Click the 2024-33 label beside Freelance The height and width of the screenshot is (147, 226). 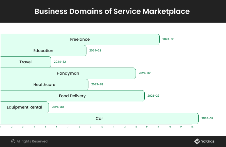point(168,39)
